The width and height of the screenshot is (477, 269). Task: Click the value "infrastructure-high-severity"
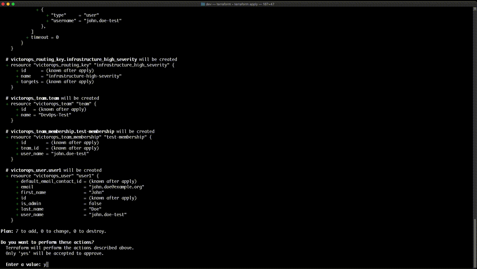[84, 76]
